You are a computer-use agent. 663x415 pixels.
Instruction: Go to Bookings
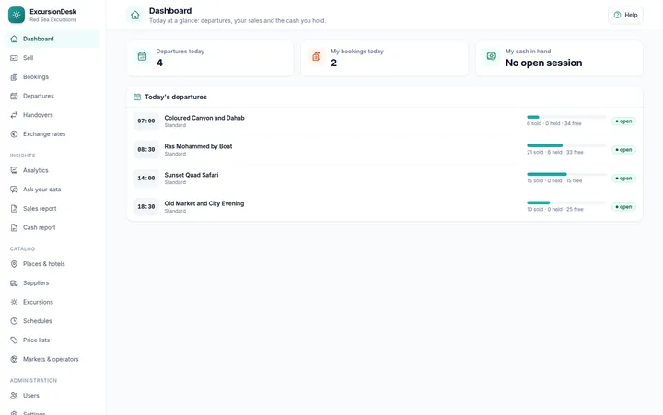(x=52, y=77)
